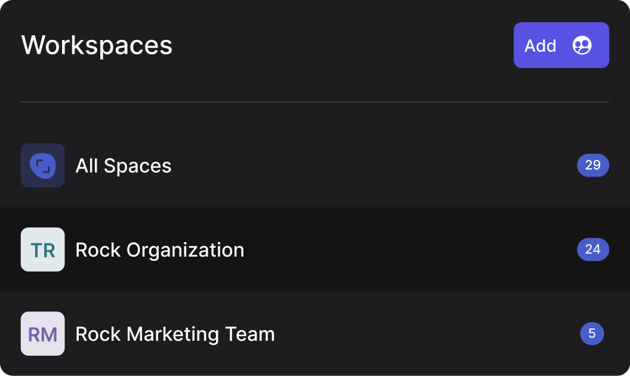This screenshot has height=376, width=630.
Task: Click the 5 badge on Rock Marketing Team
Action: 592,334
